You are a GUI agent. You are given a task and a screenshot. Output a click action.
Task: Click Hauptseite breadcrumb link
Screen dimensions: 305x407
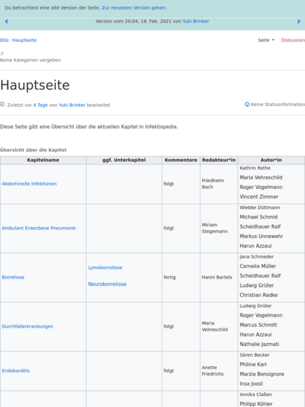[24, 40]
